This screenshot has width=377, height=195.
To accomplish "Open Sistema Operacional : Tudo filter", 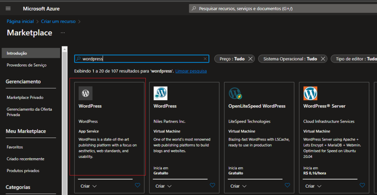I will [x=290, y=59].
